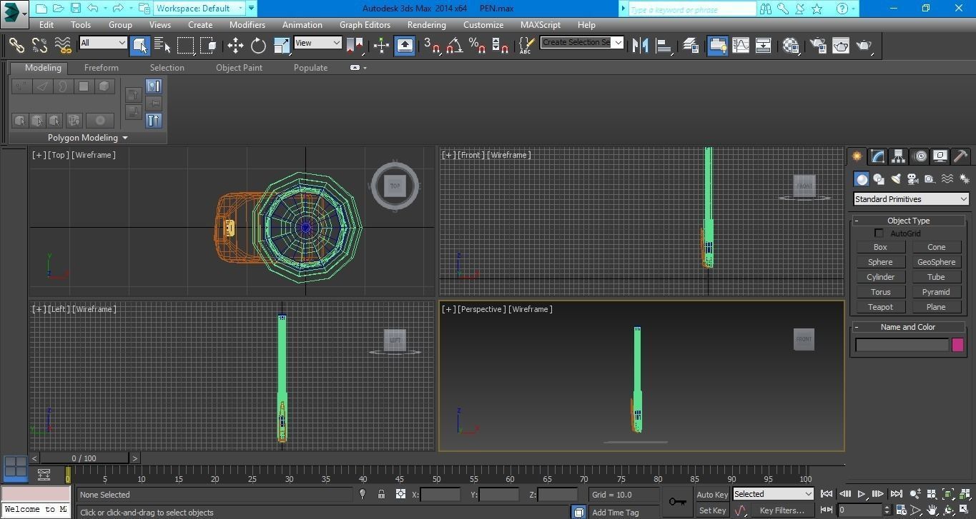The width and height of the screenshot is (976, 519).
Task: Toggle Window/Crossing selection mode
Action: [209, 46]
